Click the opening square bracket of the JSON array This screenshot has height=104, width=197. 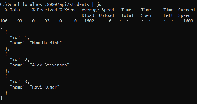[x=1, y=26]
